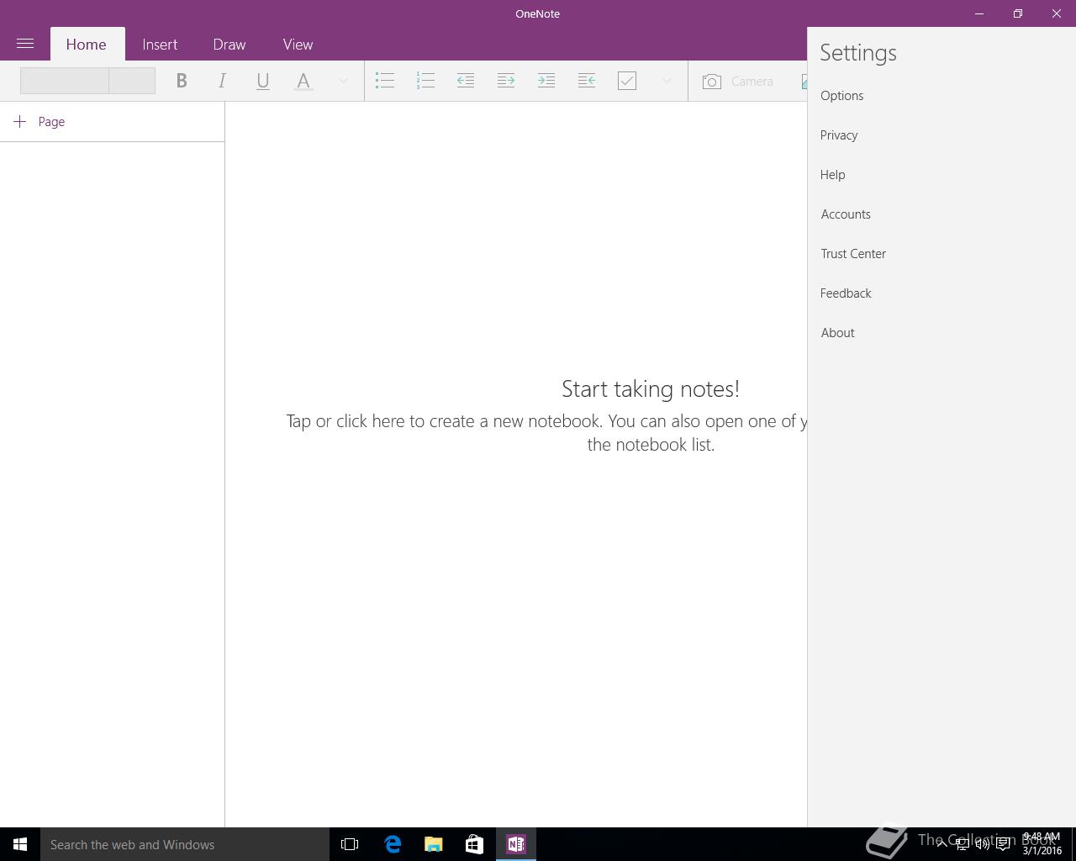Image resolution: width=1076 pixels, height=861 pixels.
Task: Insert a bulleted list
Action: click(x=385, y=81)
